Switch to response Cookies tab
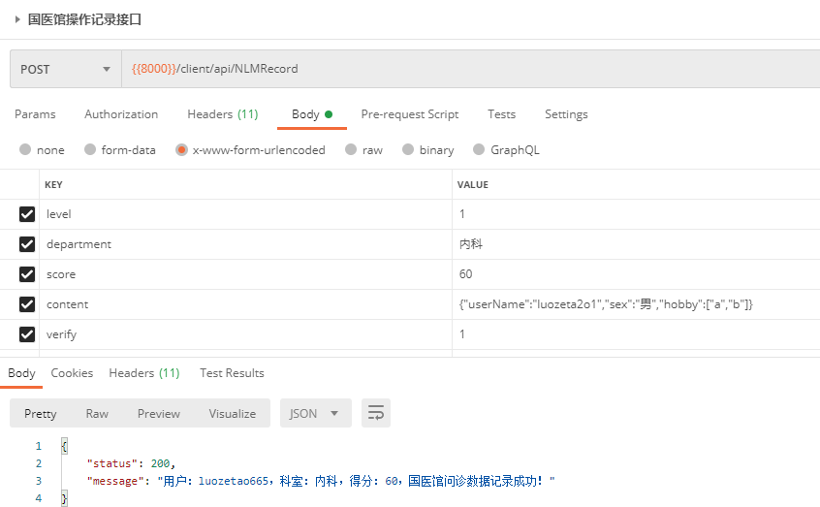The width and height of the screenshot is (820, 507). click(x=72, y=373)
